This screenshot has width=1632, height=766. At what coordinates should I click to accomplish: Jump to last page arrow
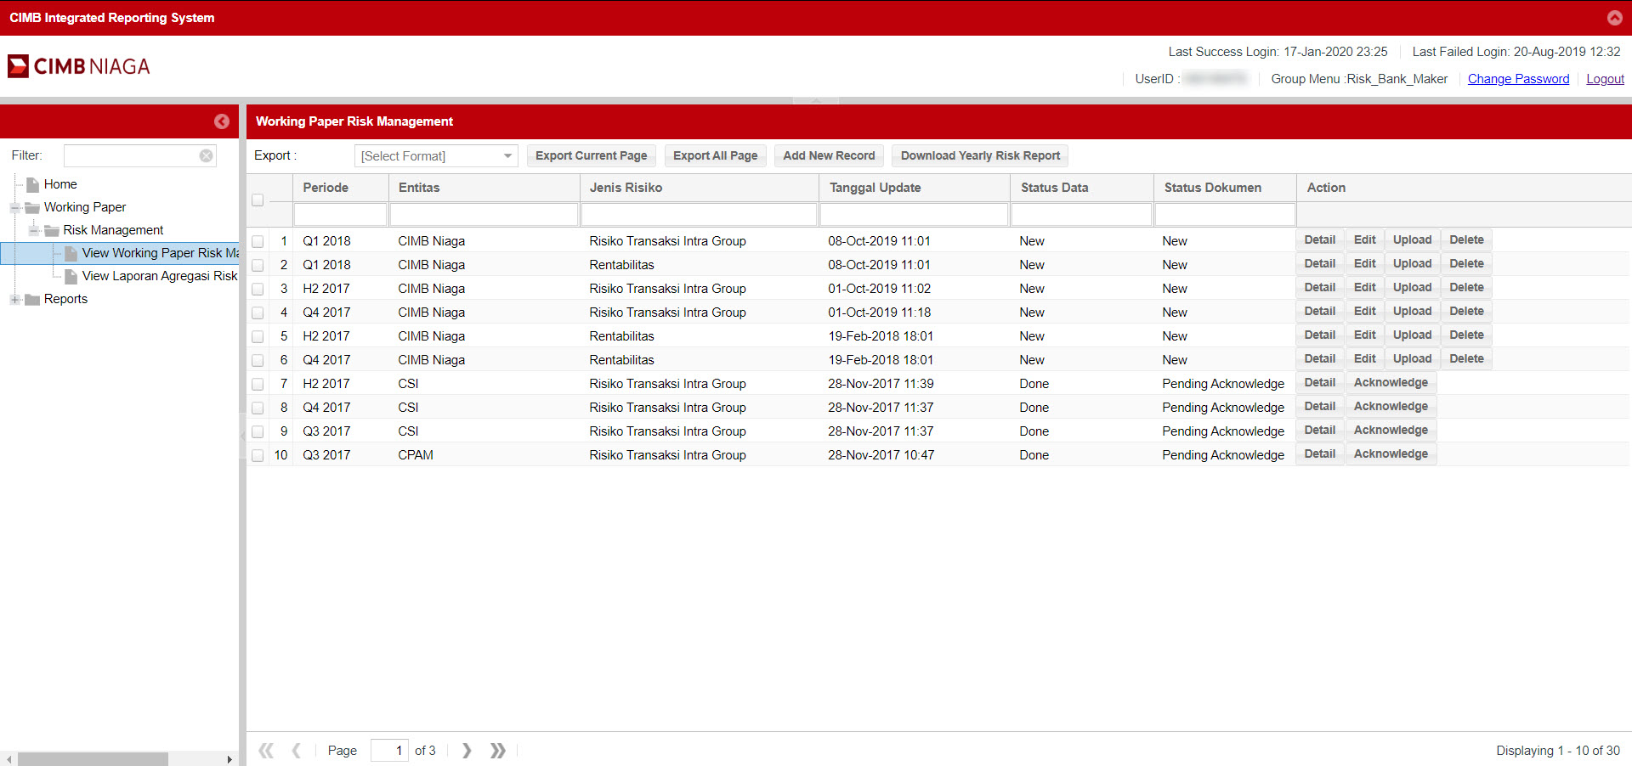(x=498, y=751)
